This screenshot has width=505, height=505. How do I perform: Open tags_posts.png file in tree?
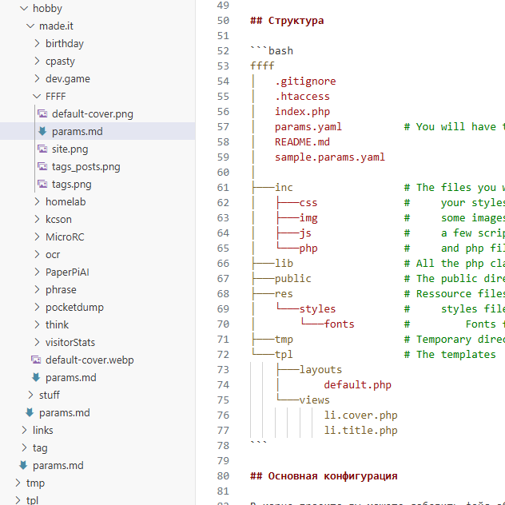(x=86, y=166)
